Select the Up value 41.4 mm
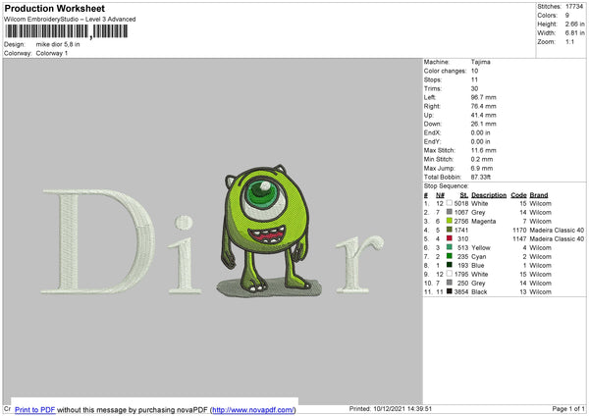 click(x=483, y=115)
